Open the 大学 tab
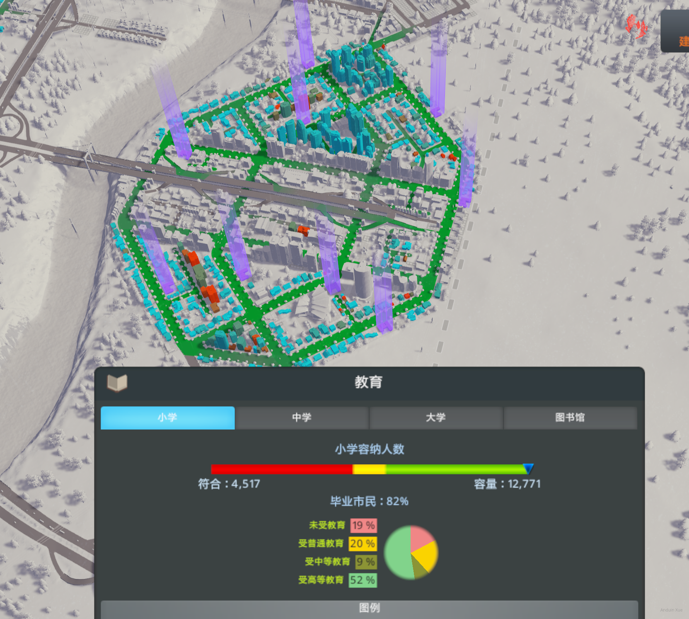Viewport: 689px width, 619px height. pyautogui.click(x=435, y=418)
